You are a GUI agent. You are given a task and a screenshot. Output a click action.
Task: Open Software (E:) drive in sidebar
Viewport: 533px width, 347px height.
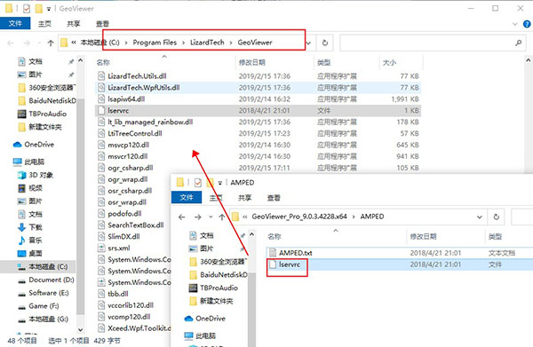coord(48,293)
